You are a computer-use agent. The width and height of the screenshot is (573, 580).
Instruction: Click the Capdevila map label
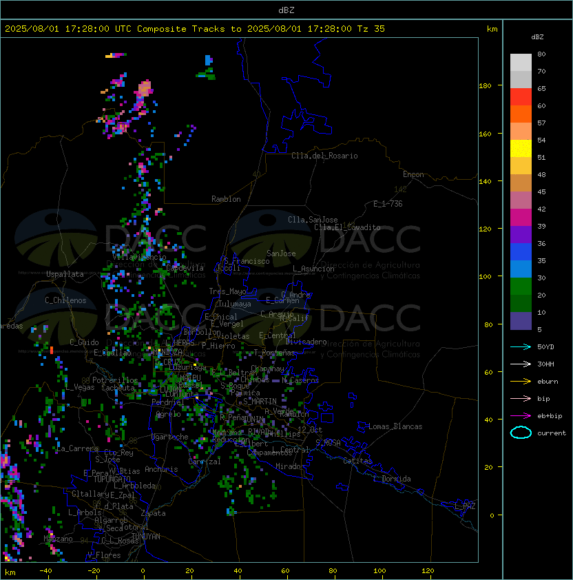tap(185, 268)
